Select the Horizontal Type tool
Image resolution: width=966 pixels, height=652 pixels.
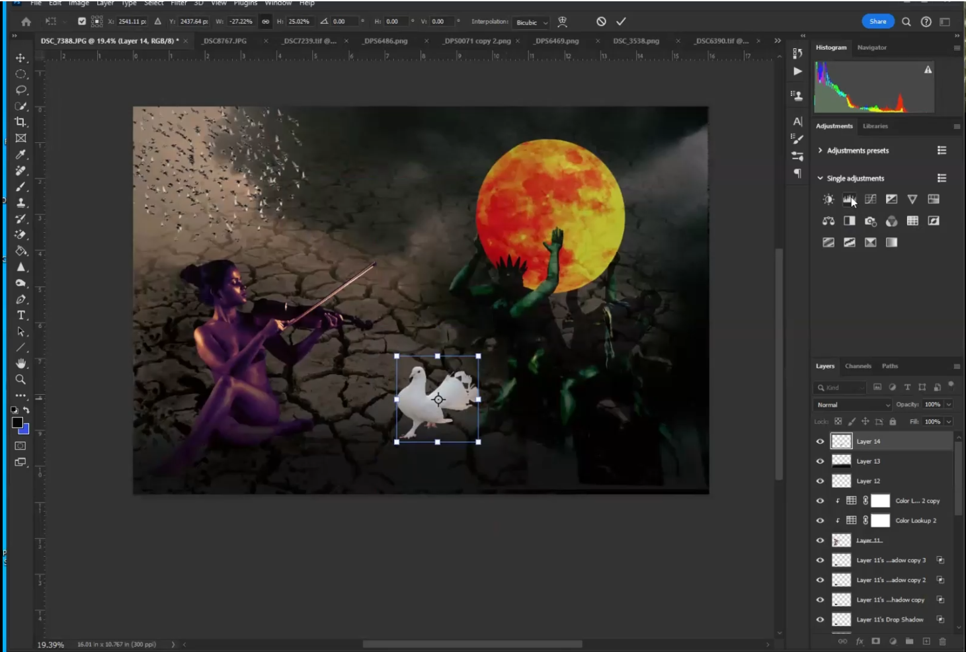[20, 315]
